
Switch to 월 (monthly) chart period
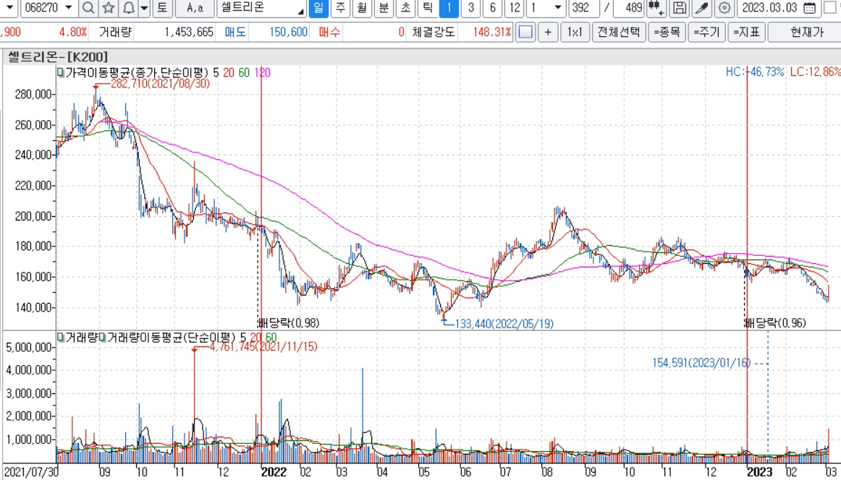click(x=361, y=7)
